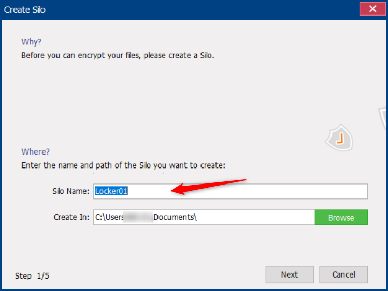The width and height of the screenshot is (388, 291).
Task: Click the Next button
Action: click(289, 274)
